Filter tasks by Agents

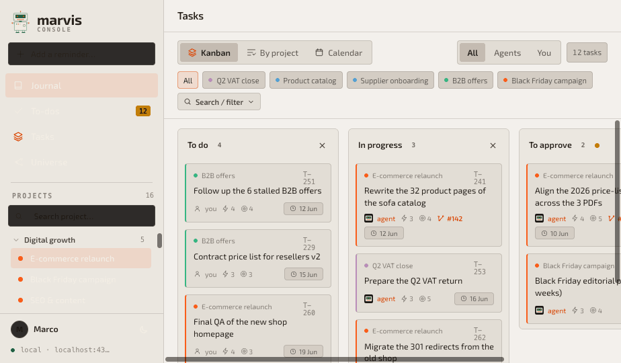coord(507,52)
